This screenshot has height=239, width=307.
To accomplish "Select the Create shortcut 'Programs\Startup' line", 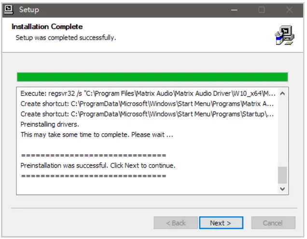I will tap(147, 114).
